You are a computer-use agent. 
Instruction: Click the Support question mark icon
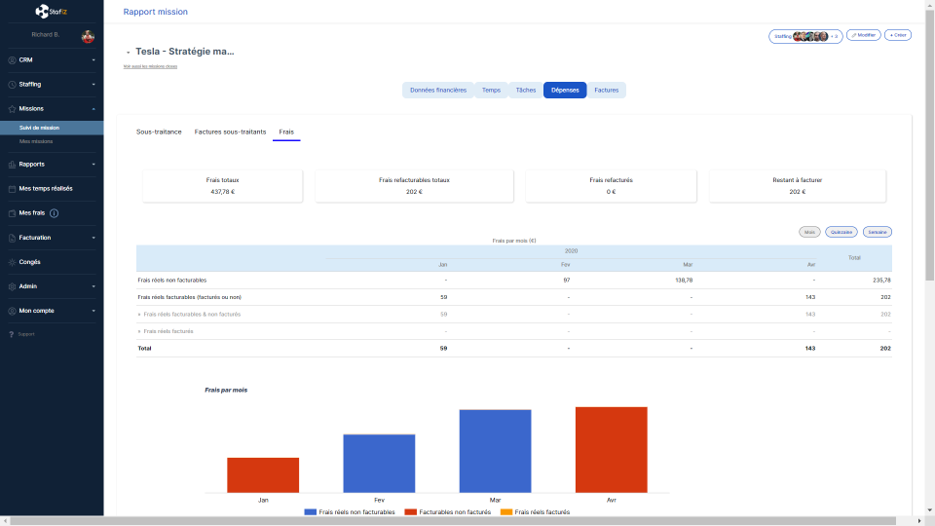pos(12,334)
